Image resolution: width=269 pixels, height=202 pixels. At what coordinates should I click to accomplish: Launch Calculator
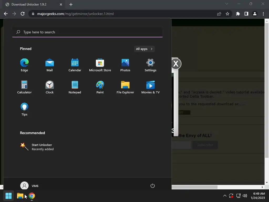[24, 87]
